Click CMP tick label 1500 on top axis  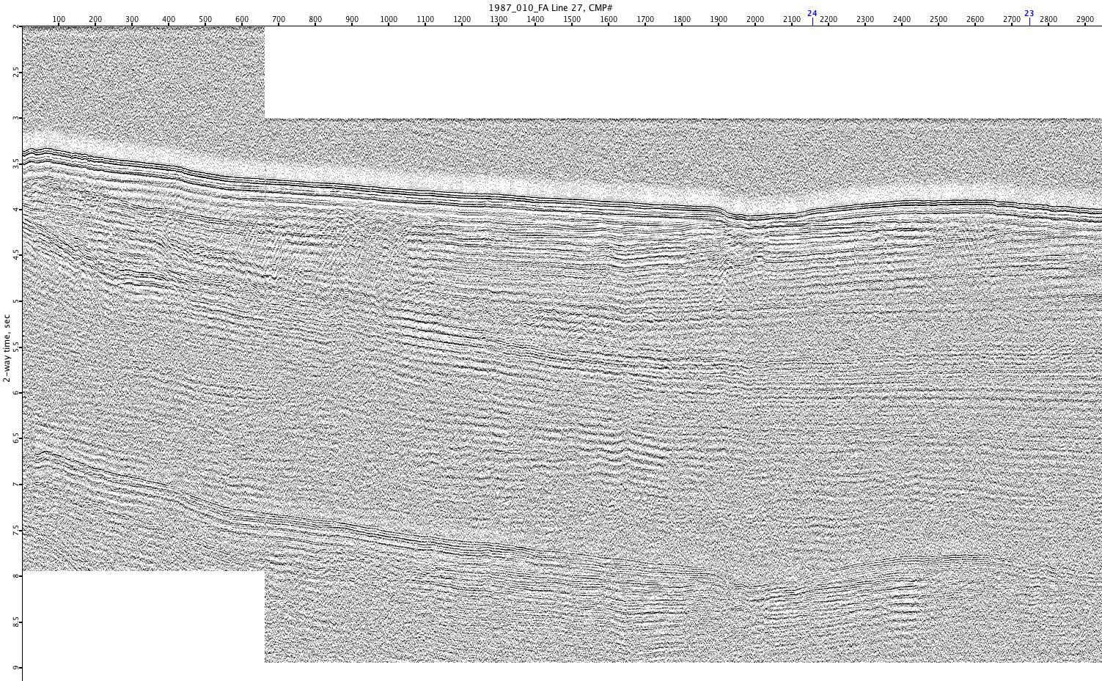572,20
